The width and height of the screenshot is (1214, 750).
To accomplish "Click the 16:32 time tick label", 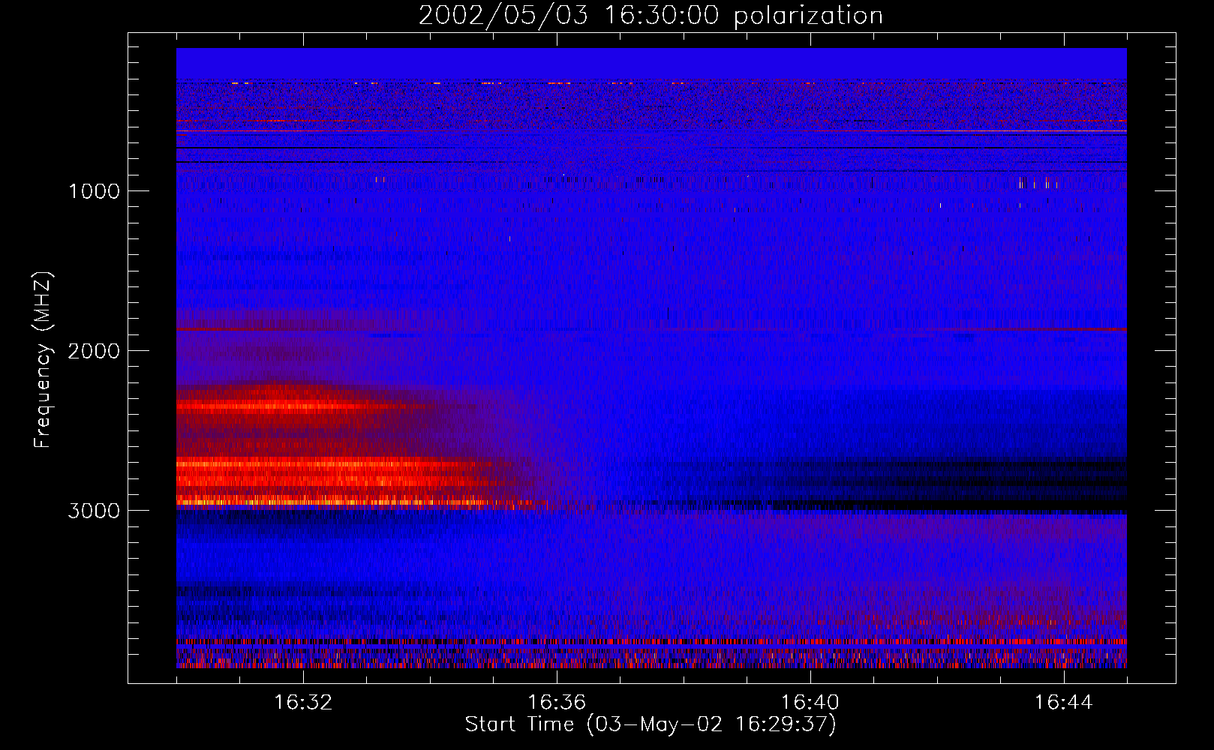I will pos(303,703).
